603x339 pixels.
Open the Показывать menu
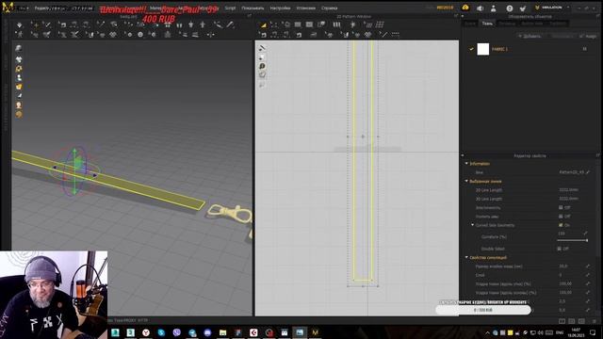pyautogui.click(x=253, y=8)
